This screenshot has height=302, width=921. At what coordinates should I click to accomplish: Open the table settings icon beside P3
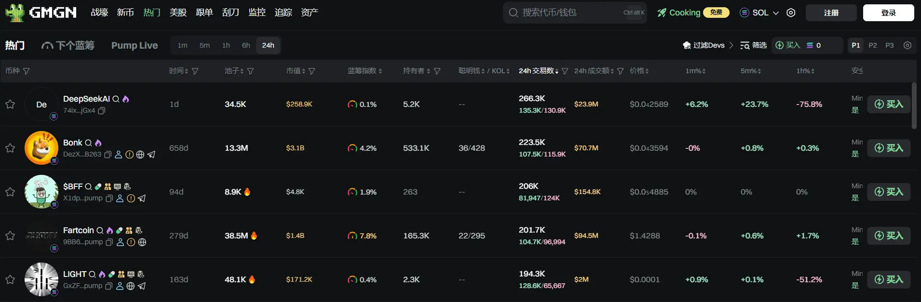pos(907,45)
